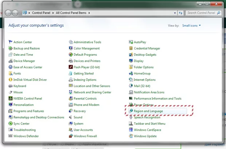
Task: Click the Credential Manager icon
Action: [131, 48]
